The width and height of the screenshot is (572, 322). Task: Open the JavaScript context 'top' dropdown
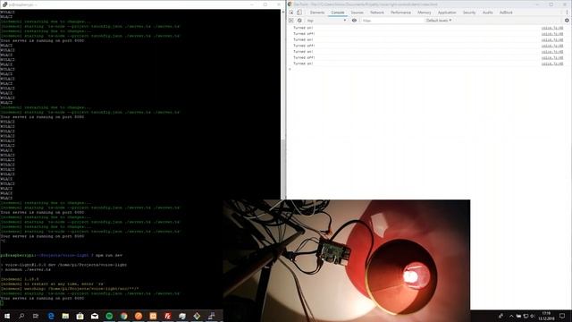[x=326, y=21]
